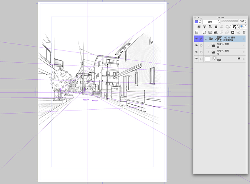This screenshot has height=184, width=250.
Task: Select the 用紙 layer name
Action: click(219, 60)
